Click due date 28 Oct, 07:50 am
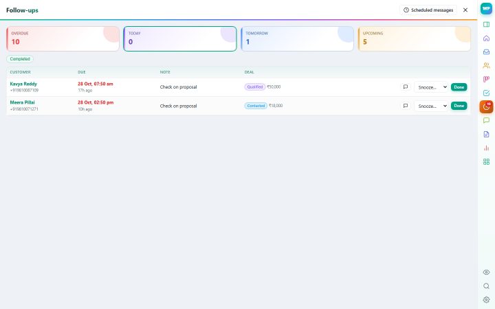The width and height of the screenshot is (495, 309). (x=96, y=84)
